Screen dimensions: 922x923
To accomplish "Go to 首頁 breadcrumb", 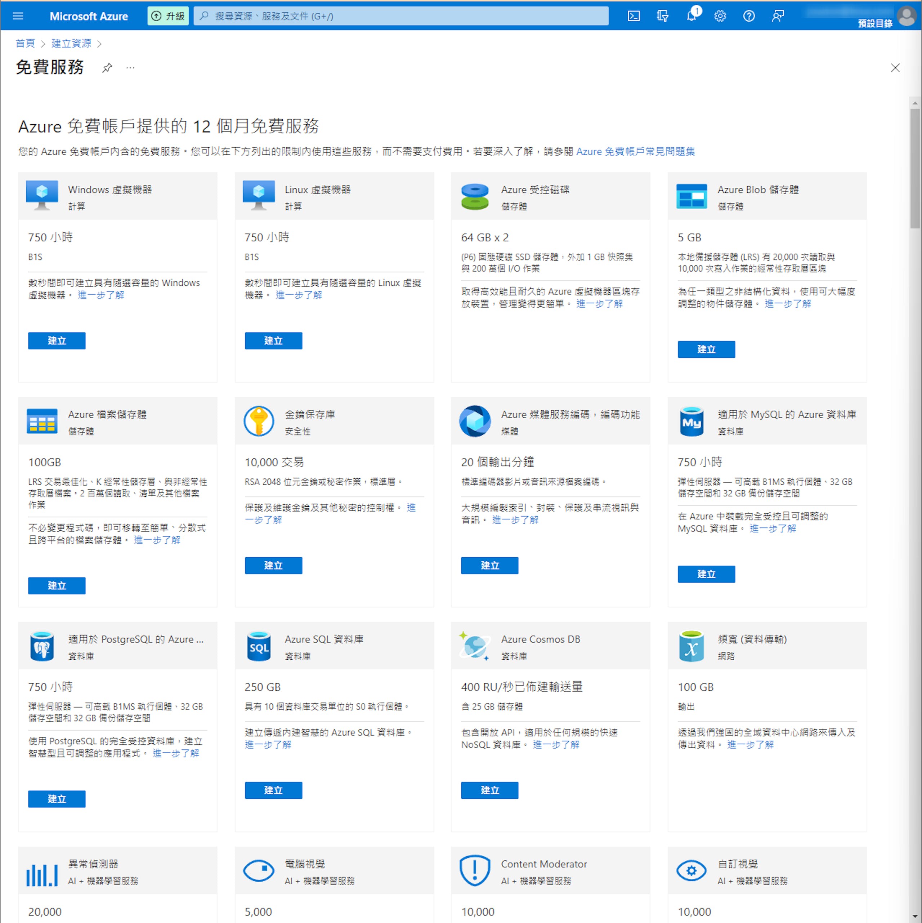I will coord(25,44).
